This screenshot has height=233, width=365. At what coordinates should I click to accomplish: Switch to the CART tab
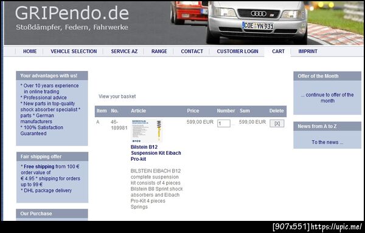tap(278, 52)
